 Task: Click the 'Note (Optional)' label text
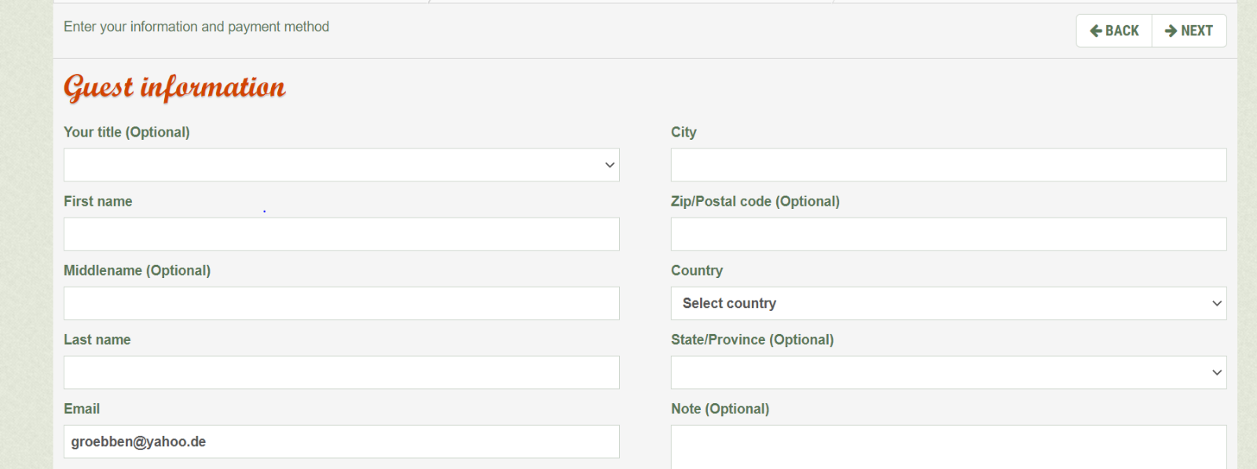pos(720,409)
